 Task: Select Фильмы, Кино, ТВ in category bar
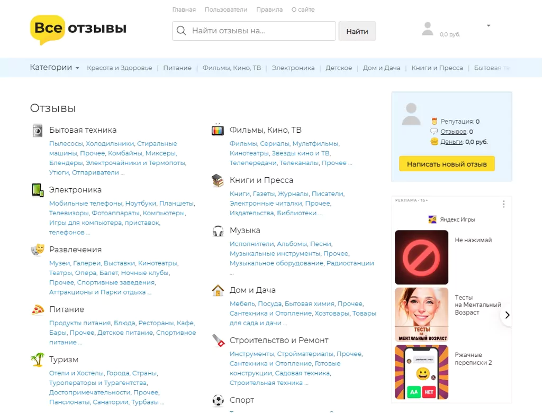[x=232, y=68]
